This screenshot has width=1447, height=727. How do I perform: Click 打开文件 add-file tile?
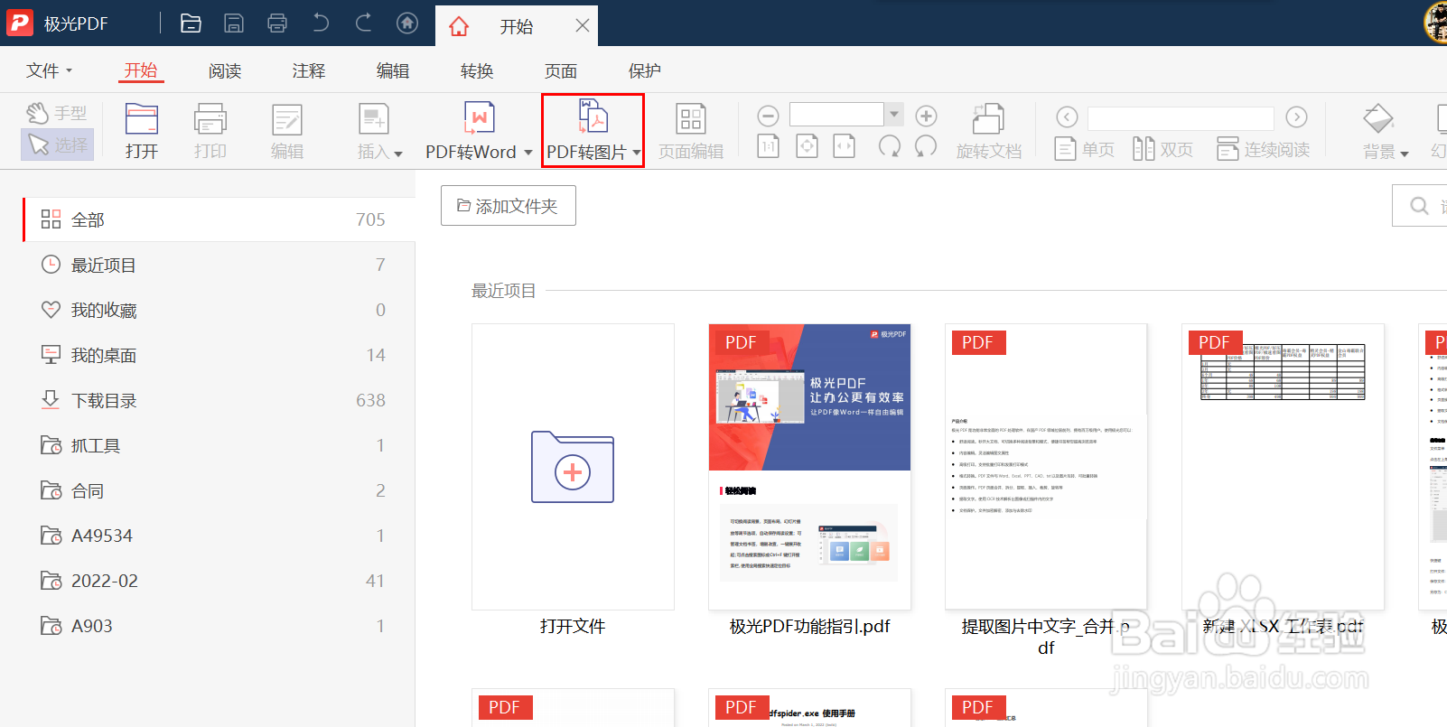coord(573,467)
